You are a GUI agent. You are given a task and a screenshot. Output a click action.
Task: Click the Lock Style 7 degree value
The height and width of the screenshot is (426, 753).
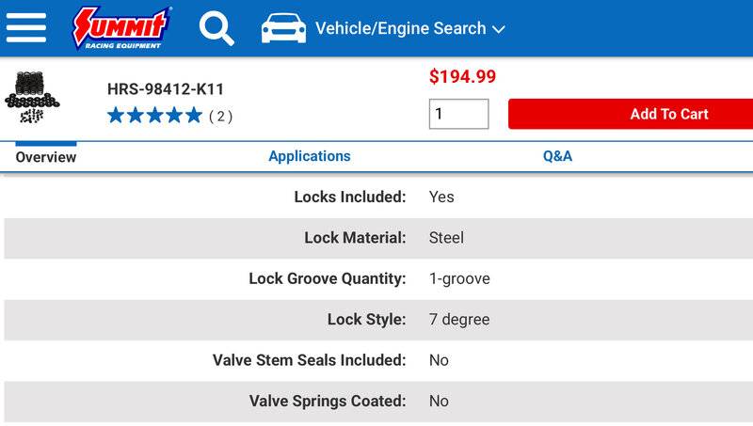coord(459,320)
